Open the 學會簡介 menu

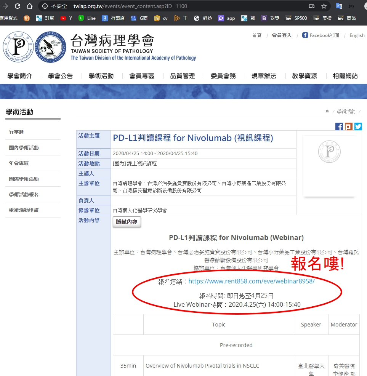tap(20, 76)
